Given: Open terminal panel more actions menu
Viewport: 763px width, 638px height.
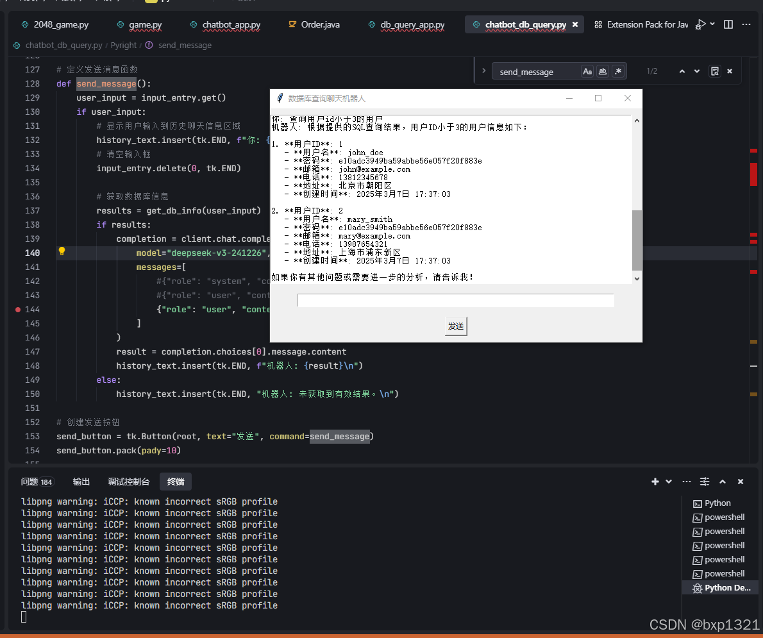Looking at the screenshot, I should (687, 482).
